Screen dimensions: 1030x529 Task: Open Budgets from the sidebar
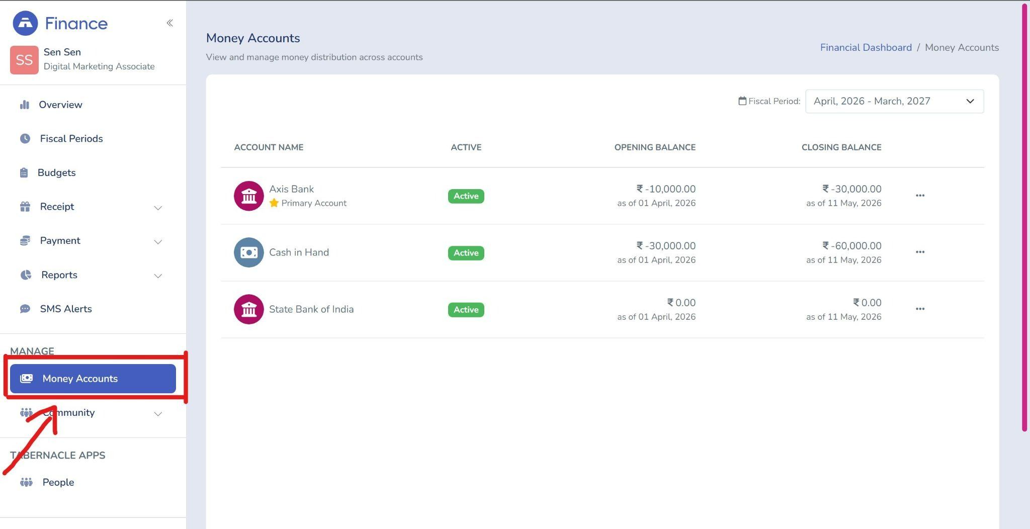pos(93,172)
